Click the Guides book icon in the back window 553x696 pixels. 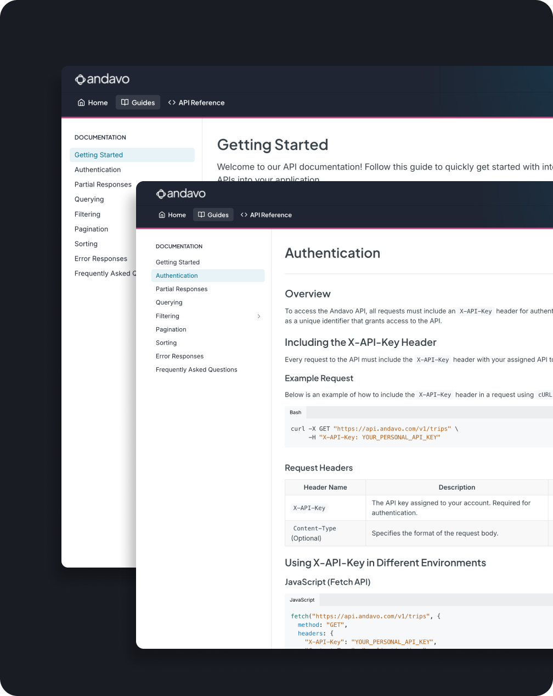125,103
